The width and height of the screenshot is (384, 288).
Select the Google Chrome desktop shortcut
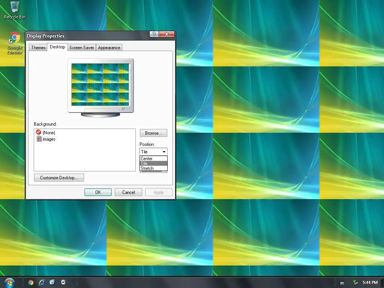coord(15,43)
